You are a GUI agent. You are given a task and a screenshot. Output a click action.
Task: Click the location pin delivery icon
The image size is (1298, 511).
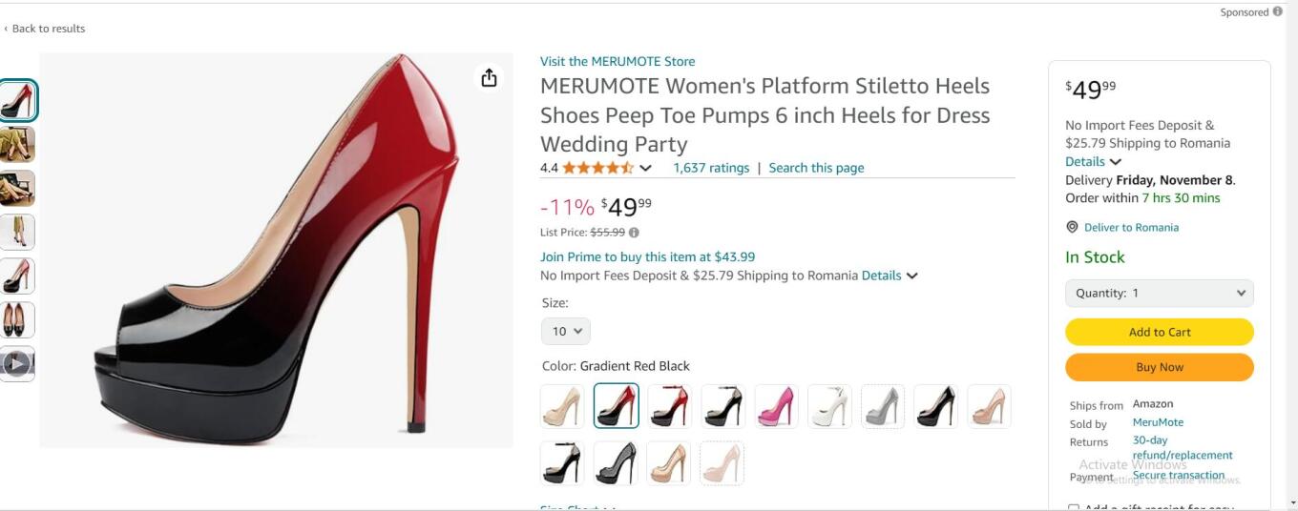pos(1072,227)
